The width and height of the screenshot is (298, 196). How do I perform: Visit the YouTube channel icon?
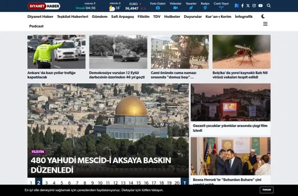point(261,5)
